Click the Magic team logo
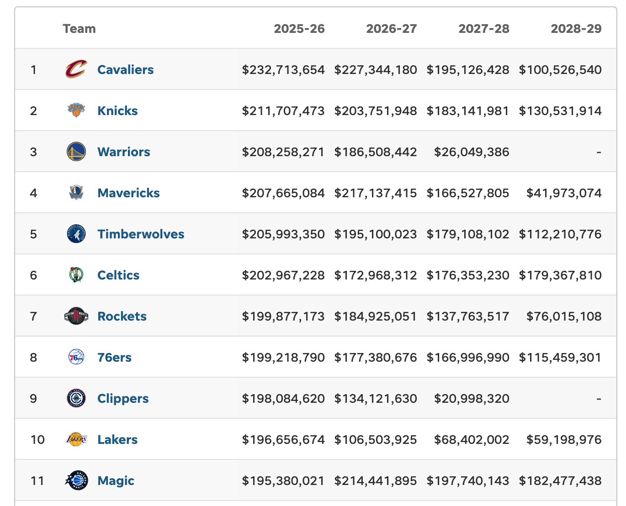Image resolution: width=626 pixels, height=506 pixels. [76, 480]
